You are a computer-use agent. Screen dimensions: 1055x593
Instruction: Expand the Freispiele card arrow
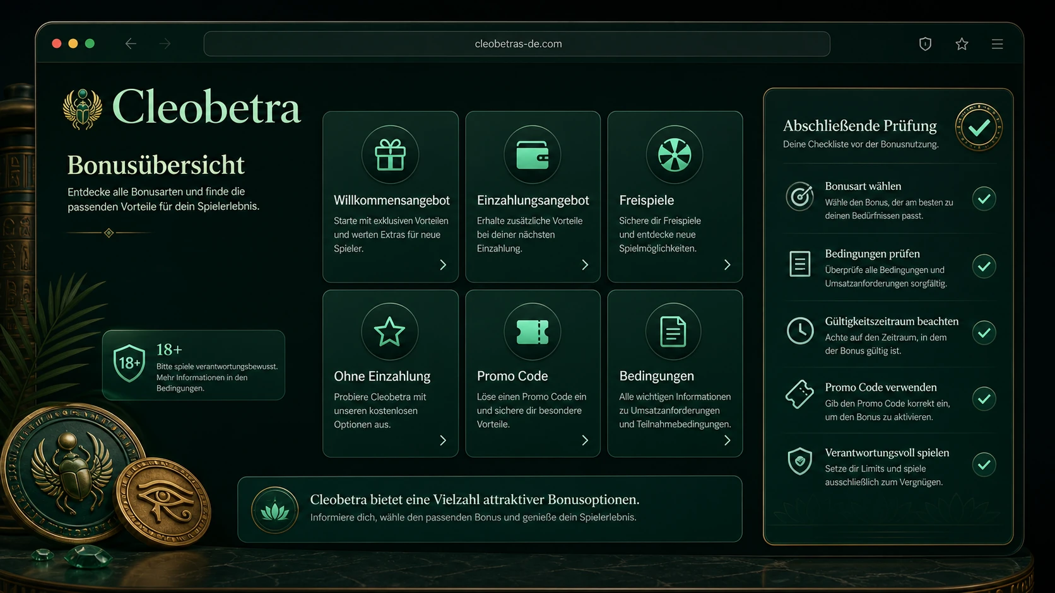[x=727, y=265]
